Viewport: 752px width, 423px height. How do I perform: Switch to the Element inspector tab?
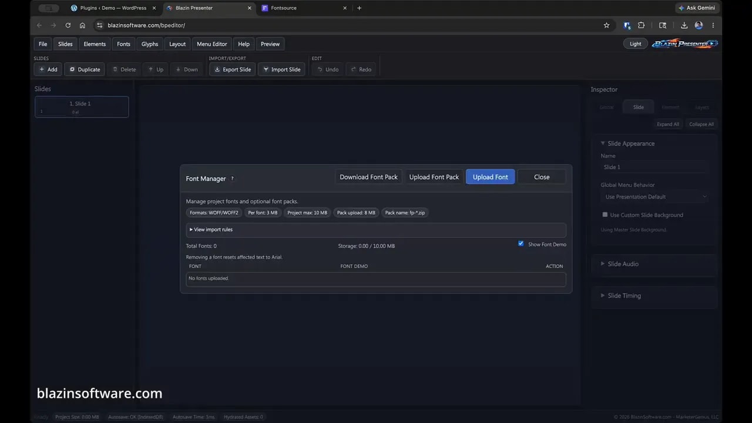[670, 107]
